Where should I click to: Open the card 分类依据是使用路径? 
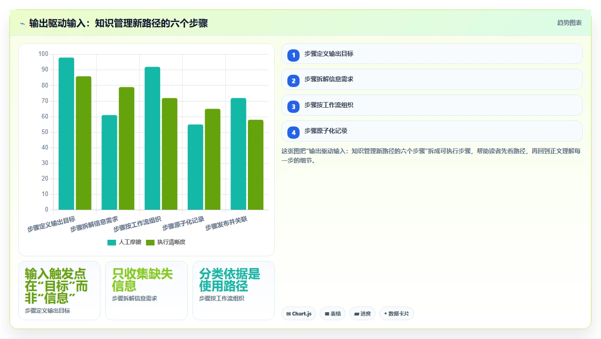click(233, 291)
